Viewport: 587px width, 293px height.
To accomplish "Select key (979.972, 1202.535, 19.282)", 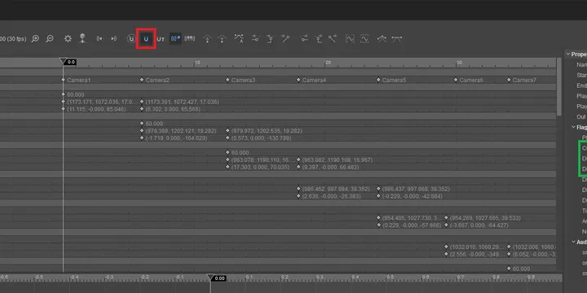I will coord(227,130).
